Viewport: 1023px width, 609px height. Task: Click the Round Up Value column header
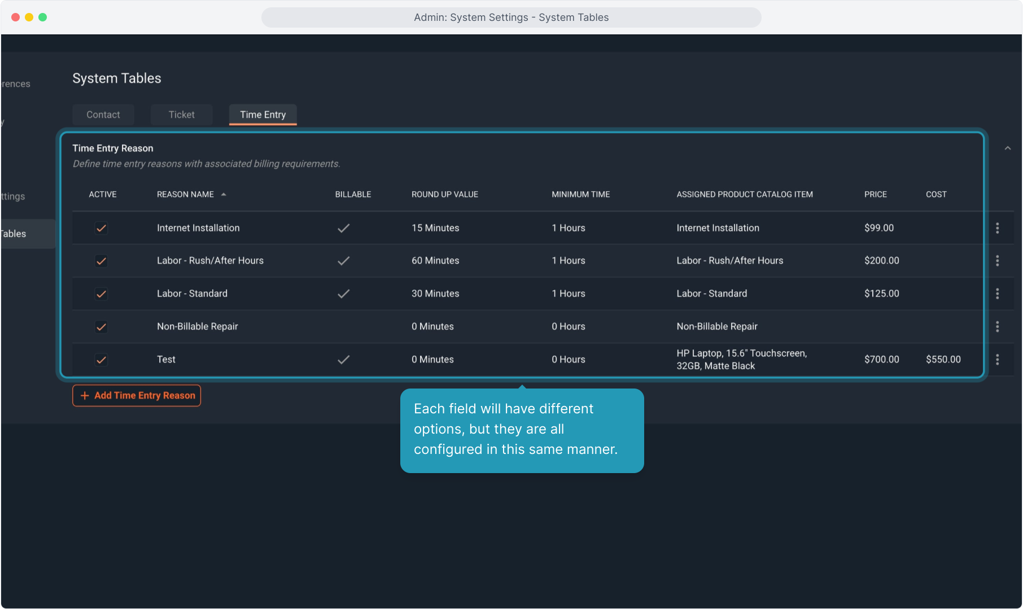click(444, 195)
